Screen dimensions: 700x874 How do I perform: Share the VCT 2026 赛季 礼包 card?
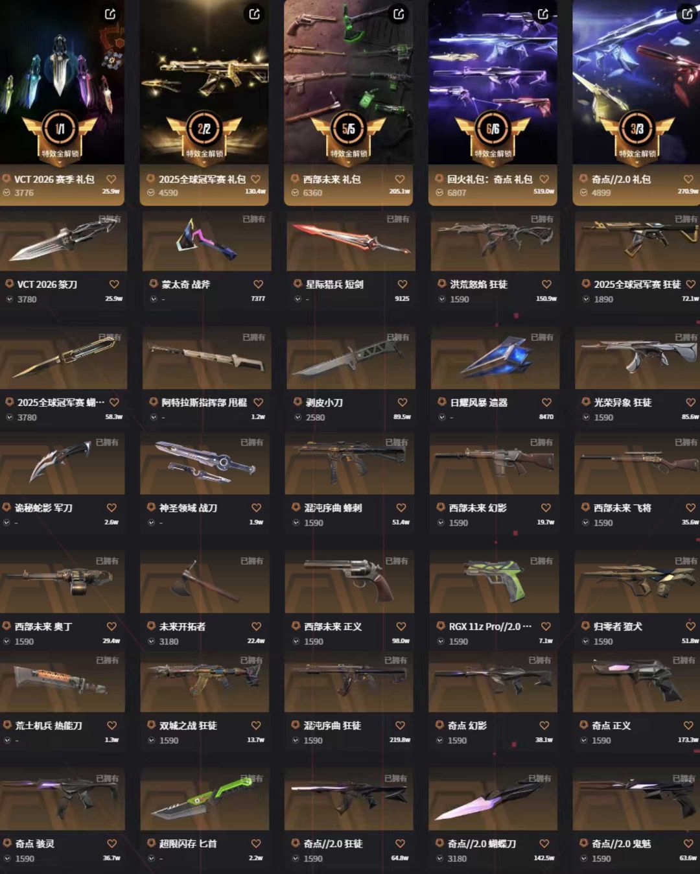pyautogui.click(x=110, y=14)
